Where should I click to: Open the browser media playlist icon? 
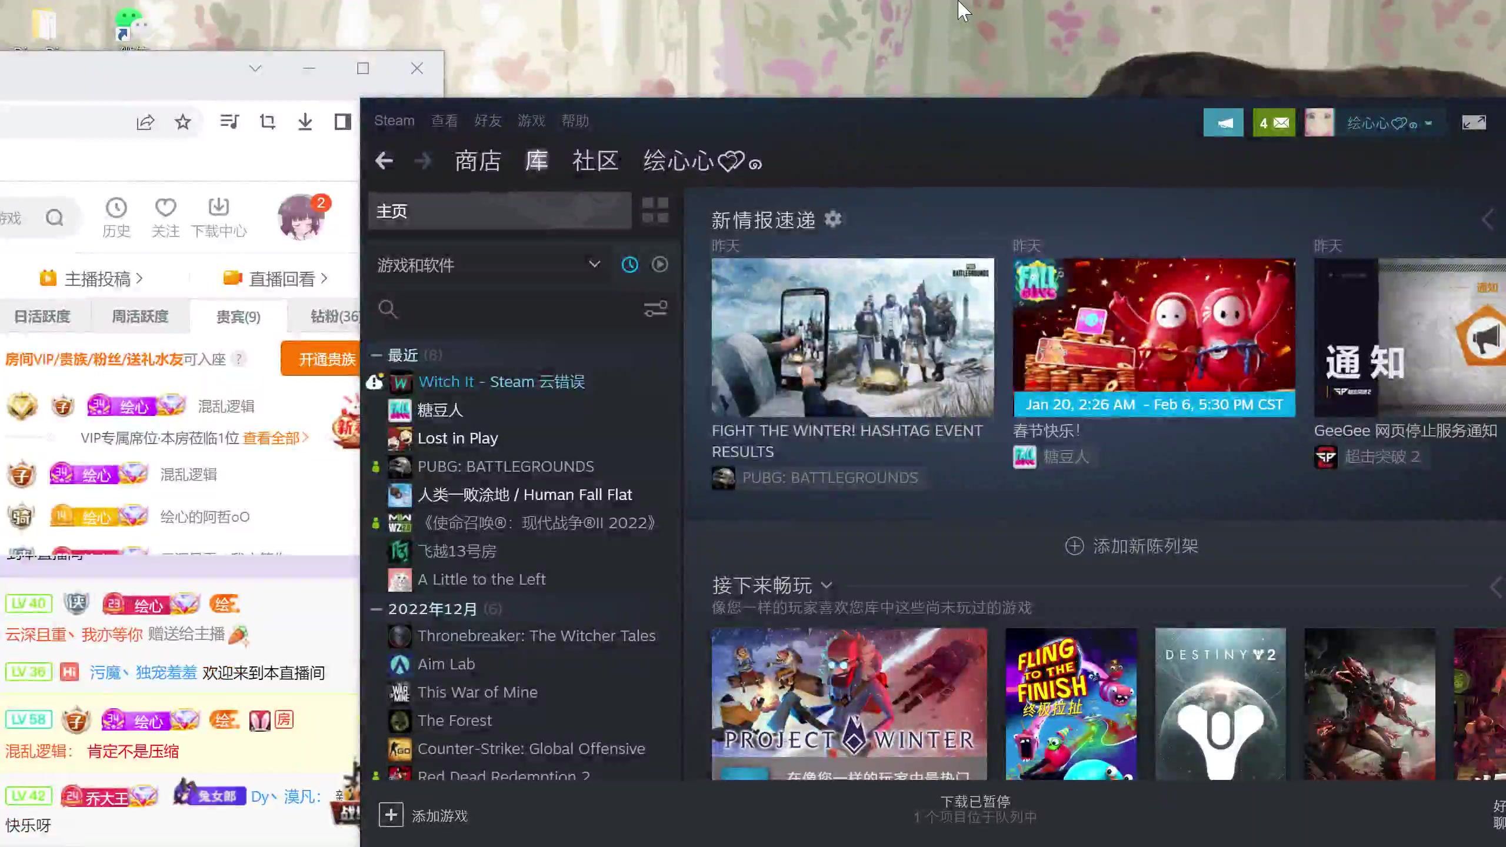click(229, 122)
